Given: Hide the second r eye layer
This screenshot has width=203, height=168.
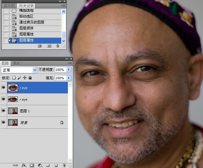Looking at the screenshot, I should tap(3, 99).
